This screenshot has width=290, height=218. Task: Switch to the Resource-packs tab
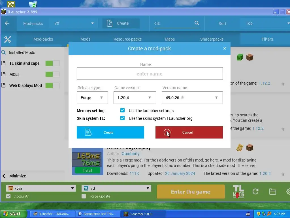[x=127, y=39]
